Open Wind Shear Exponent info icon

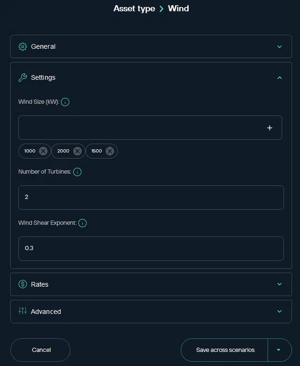tap(83, 223)
